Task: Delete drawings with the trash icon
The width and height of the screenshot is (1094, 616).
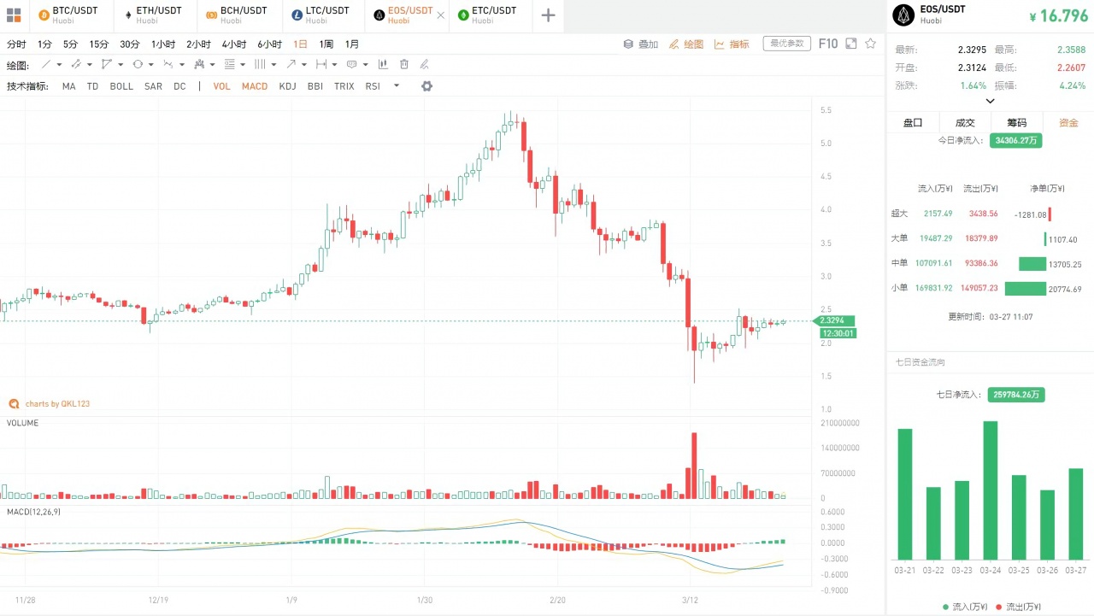Action: 403,64
